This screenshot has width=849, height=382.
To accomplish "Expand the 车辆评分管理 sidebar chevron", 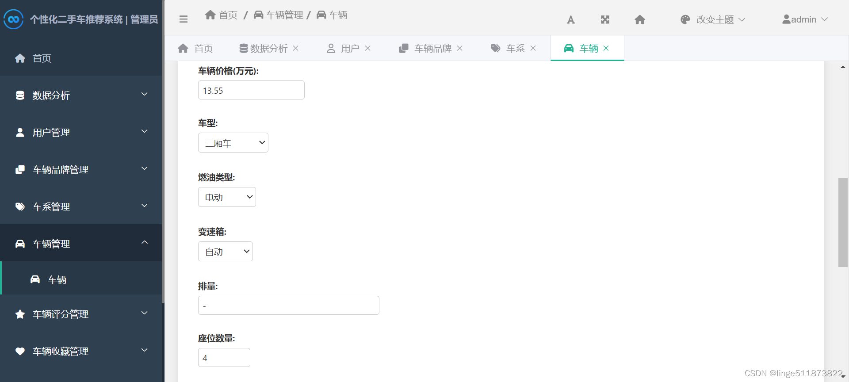I will pos(144,313).
